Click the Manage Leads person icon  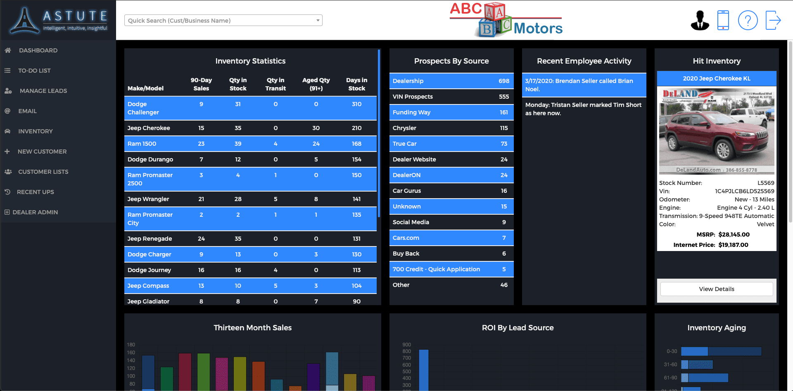8,91
